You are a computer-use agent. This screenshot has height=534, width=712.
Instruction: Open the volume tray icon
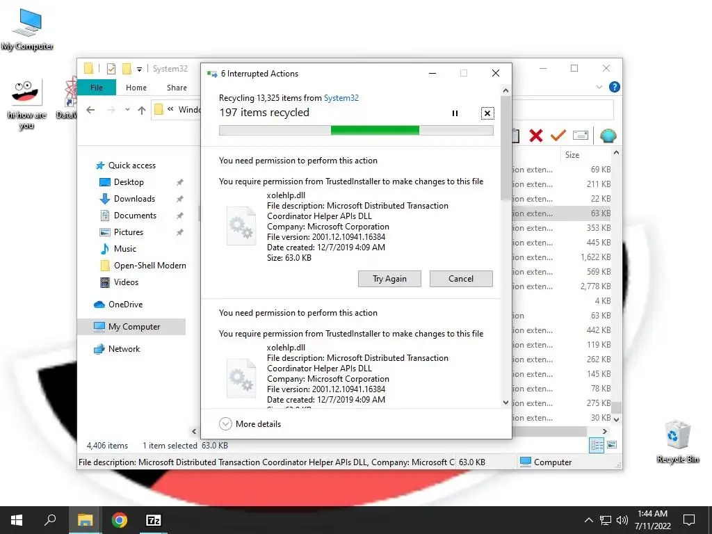(x=622, y=520)
